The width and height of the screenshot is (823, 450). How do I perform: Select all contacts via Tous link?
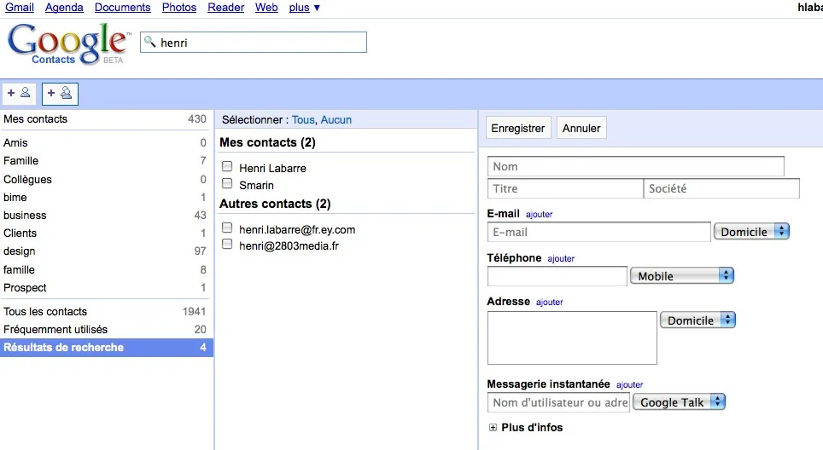pos(303,119)
